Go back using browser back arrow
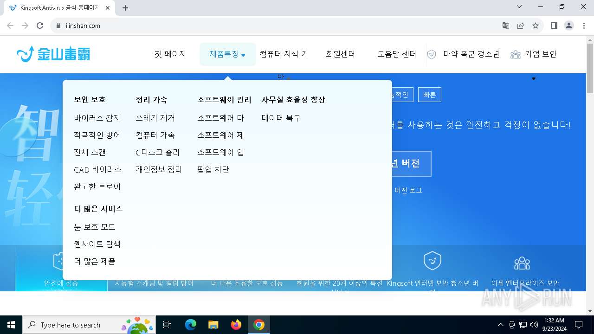 [x=10, y=26]
